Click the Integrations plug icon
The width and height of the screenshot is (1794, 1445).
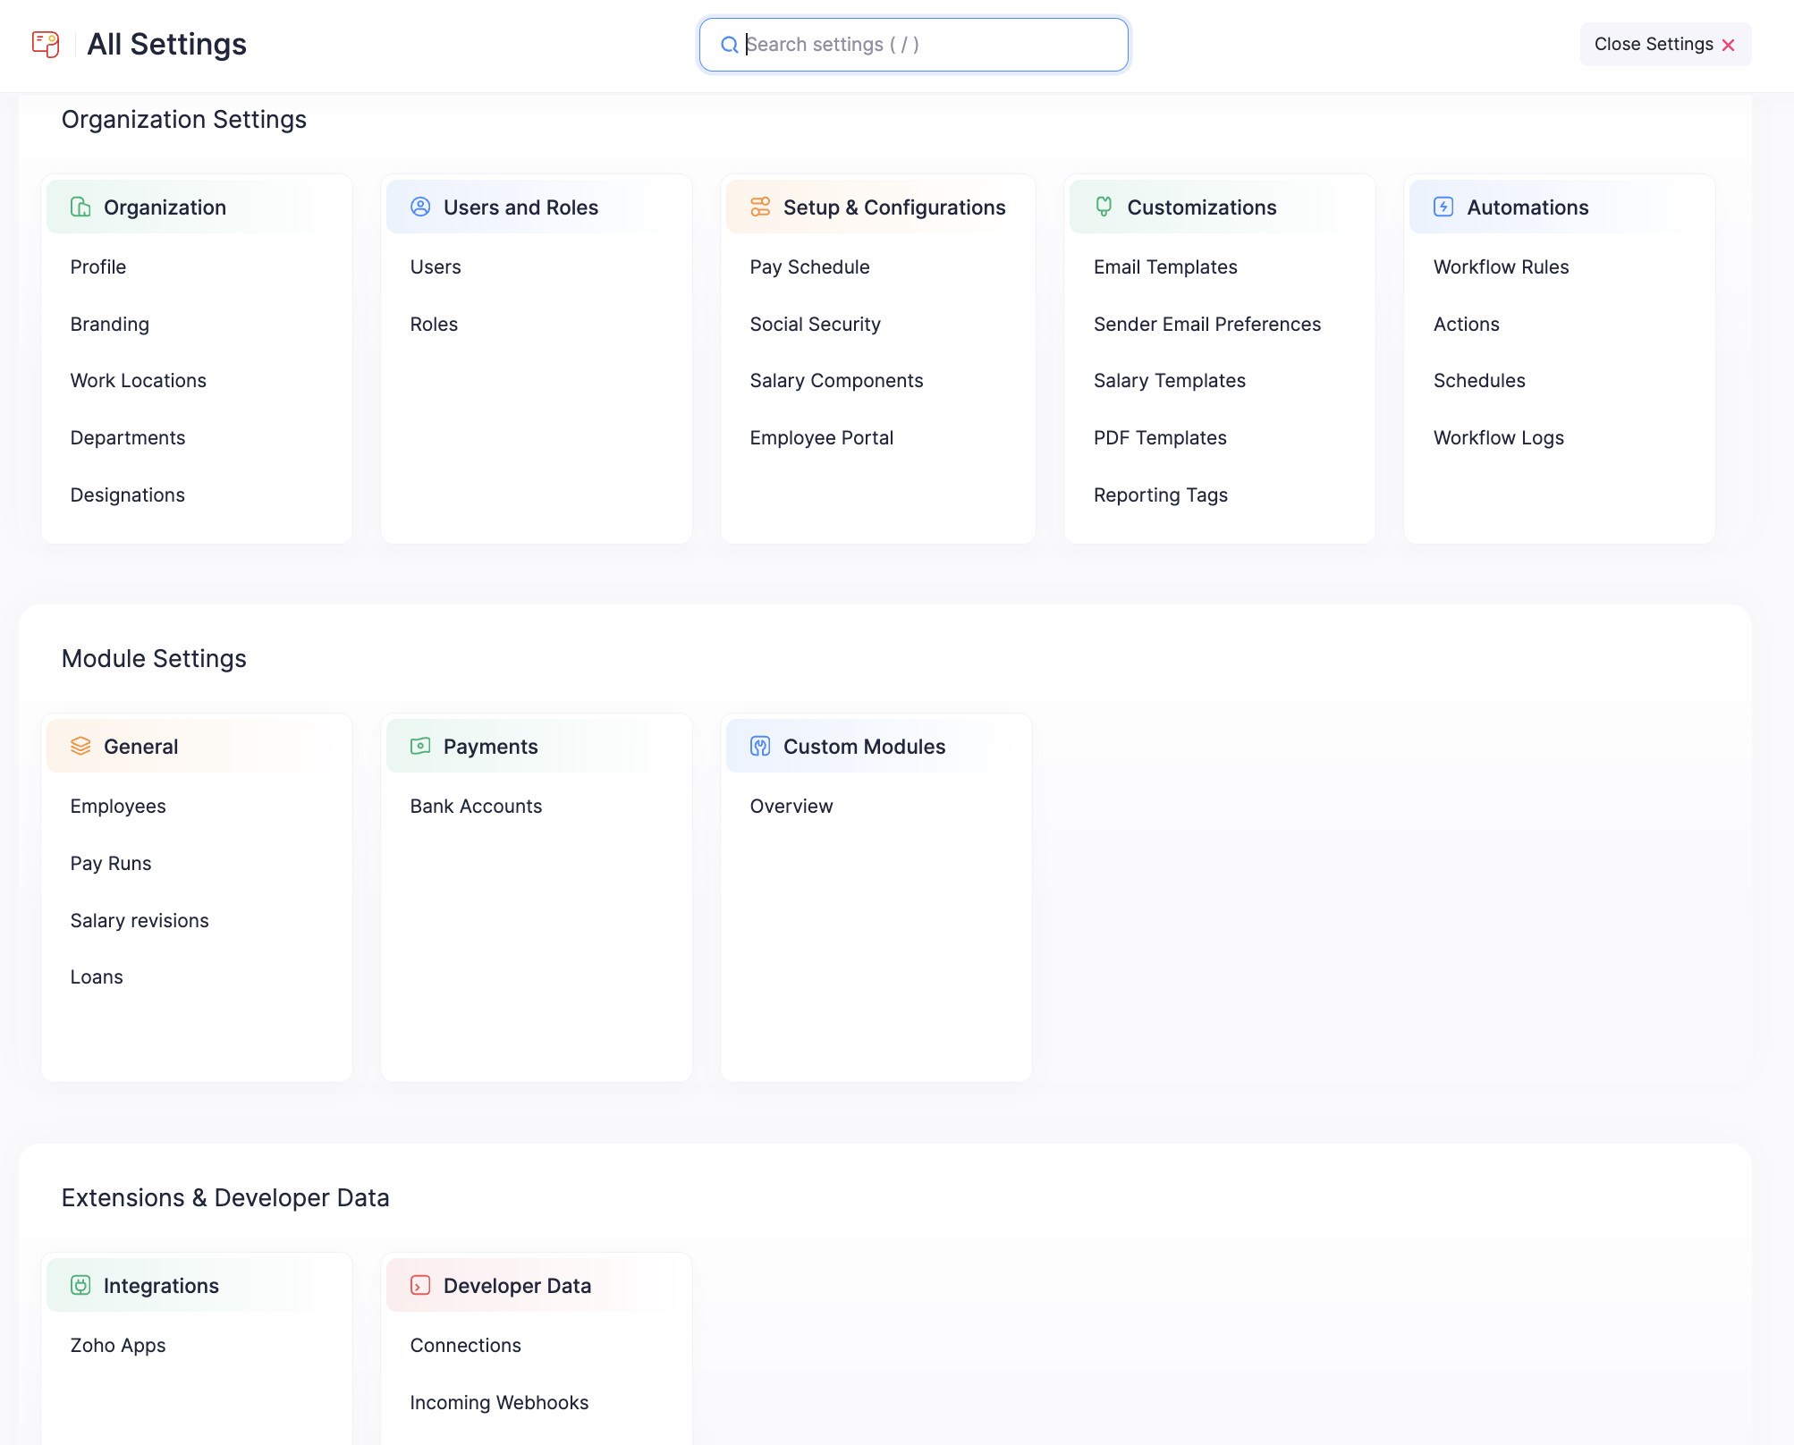[80, 1286]
